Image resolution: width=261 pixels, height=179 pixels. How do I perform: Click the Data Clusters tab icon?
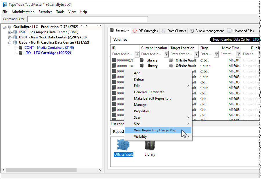click(x=164, y=31)
